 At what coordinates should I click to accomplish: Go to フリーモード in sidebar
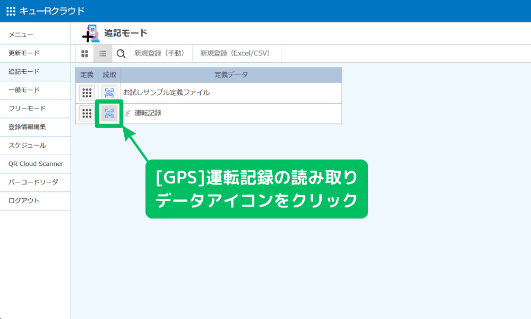point(27,108)
